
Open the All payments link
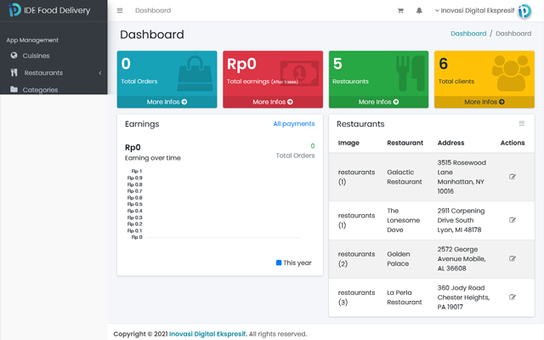[293, 124]
